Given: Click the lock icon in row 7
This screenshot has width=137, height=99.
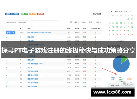Looking at the screenshot, I should pyautogui.click(x=95, y=60).
